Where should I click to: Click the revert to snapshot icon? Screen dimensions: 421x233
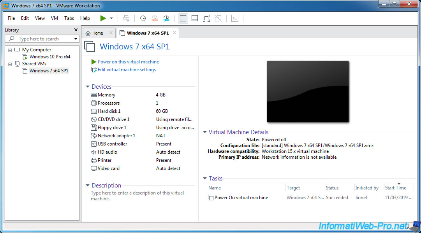155,18
